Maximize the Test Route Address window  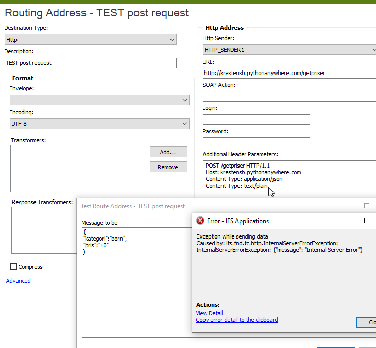(367, 206)
